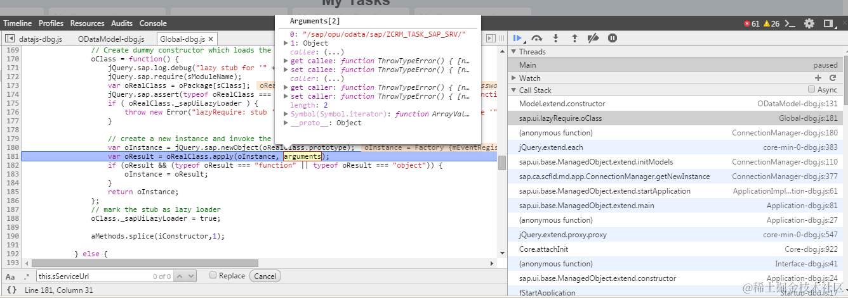Step into next function call
This screenshot has width=848, height=298.
556,39
